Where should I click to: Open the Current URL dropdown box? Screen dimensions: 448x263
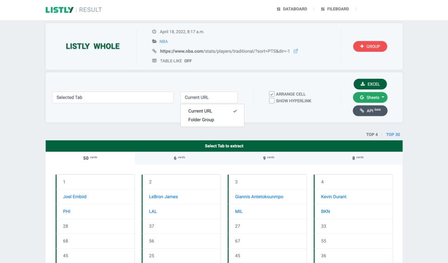point(209,97)
